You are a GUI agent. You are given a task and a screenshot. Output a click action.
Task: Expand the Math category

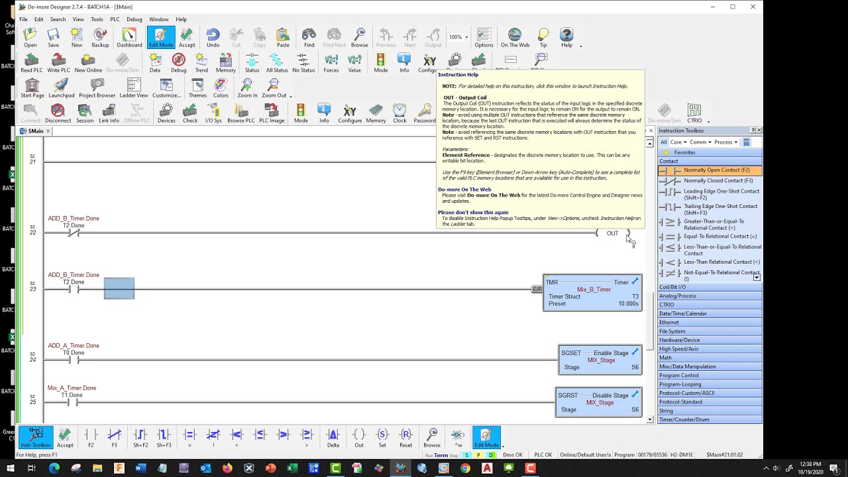point(710,358)
